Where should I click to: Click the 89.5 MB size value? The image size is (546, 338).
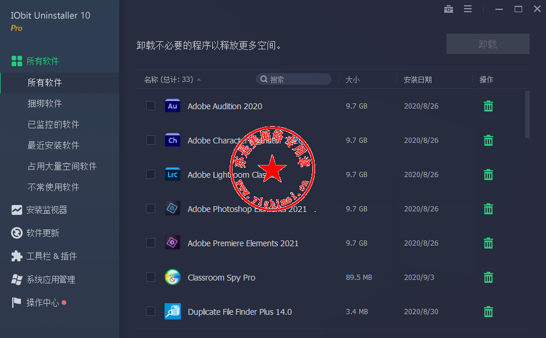click(x=359, y=278)
